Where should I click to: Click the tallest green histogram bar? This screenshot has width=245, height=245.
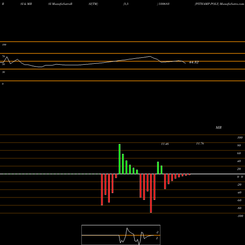pos(120,159)
